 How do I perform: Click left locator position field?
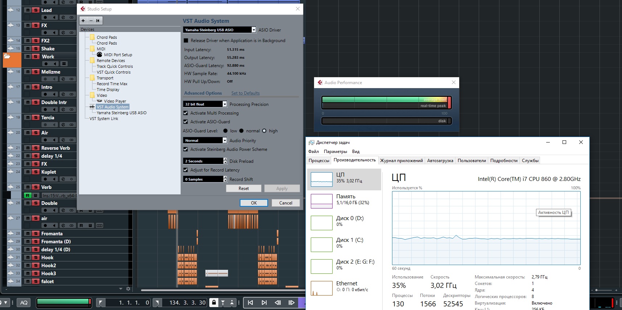pyautogui.click(x=128, y=303)
